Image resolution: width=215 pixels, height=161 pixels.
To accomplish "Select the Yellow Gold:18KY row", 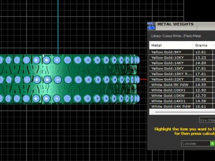I will (182, 68).
